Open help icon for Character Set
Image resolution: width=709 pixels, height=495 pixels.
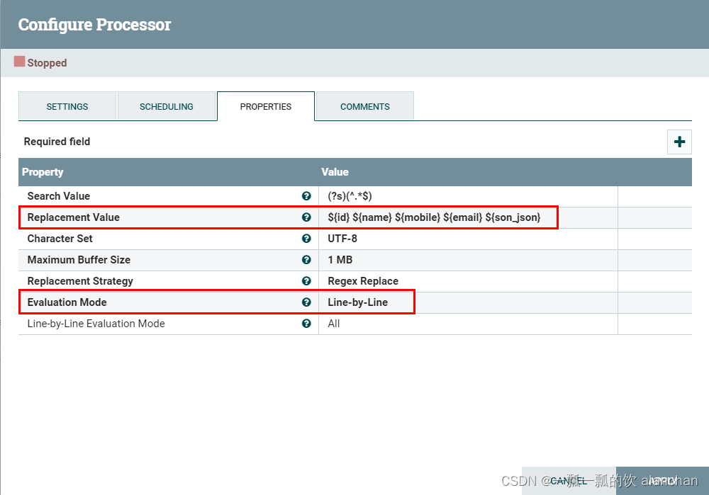point(306,239)
